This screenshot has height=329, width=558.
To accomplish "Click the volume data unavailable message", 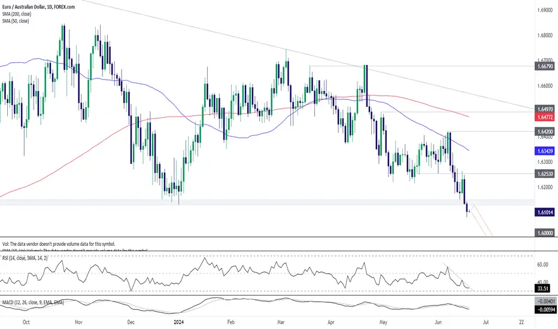I will click(x=59, y=244).
